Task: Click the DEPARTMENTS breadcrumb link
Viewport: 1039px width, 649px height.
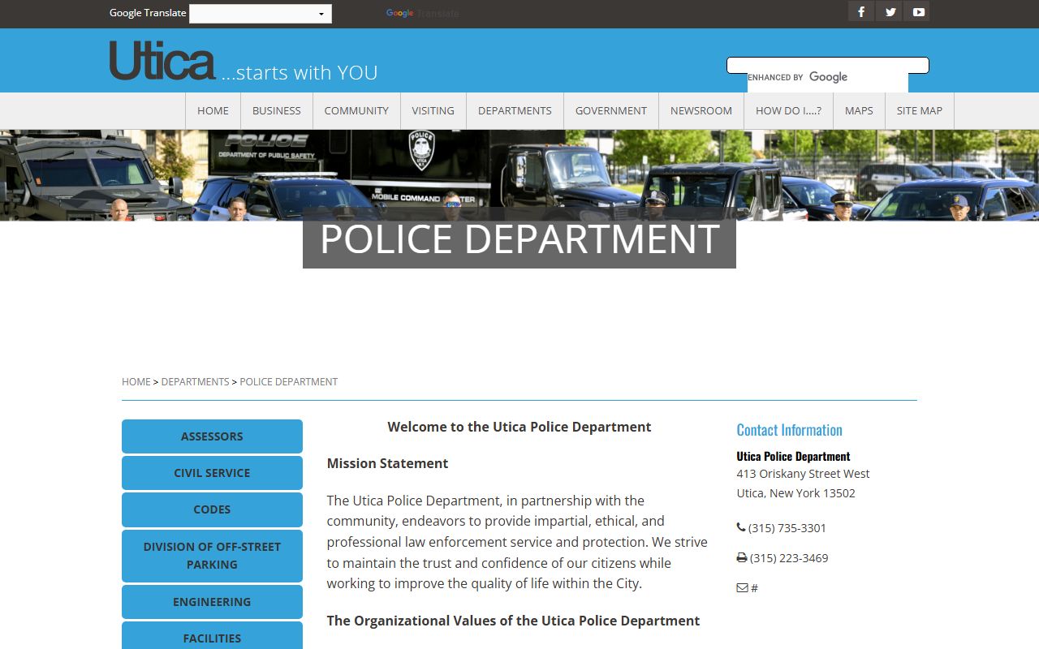Action: point(195,381)
